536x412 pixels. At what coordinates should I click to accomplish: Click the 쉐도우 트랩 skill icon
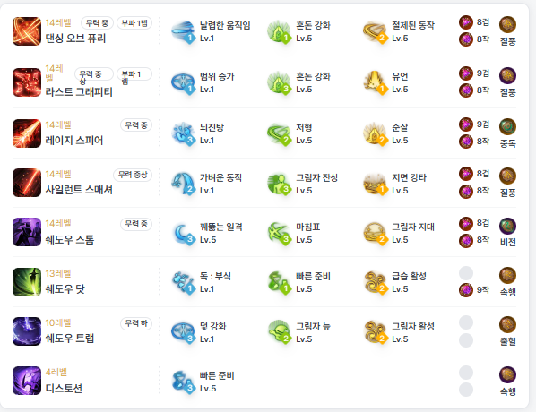(x=27, y=331)
